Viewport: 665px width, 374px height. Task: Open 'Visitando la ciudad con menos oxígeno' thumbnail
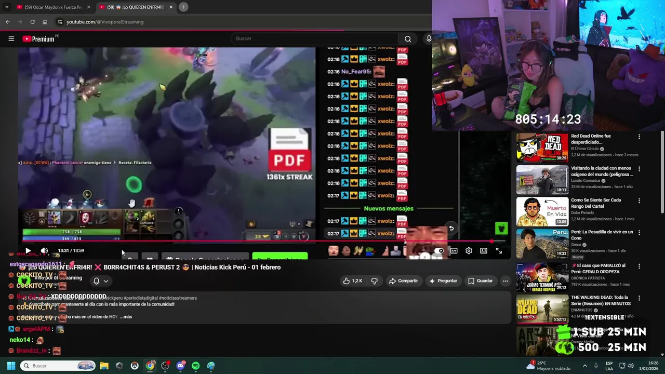(542, 180)
